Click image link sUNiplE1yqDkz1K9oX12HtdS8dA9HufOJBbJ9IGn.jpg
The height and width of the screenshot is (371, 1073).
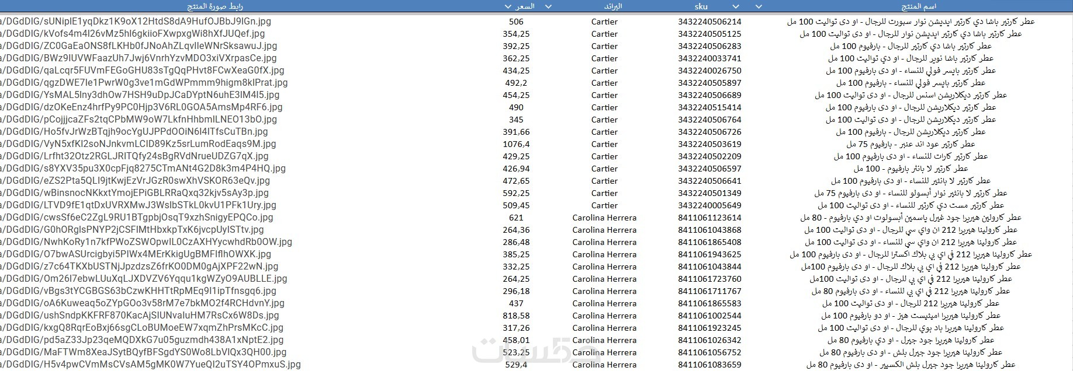[136, 22]
